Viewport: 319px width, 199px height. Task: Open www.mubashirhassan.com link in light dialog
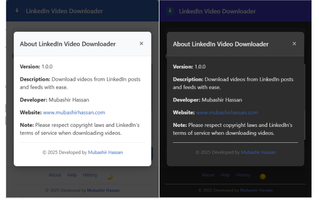point(74,112)
